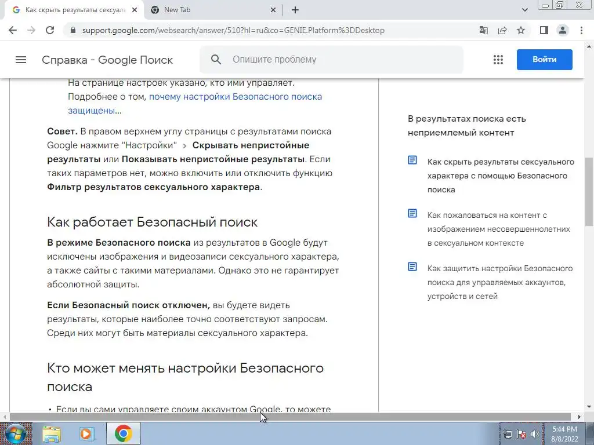Toggle the Chrome side panel icon
Image resolution: width=594 pixels, height=445 pixels.
(x=544, y=30)
